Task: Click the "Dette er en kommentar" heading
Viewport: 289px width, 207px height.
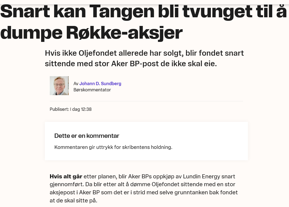Action: [87, 136]
